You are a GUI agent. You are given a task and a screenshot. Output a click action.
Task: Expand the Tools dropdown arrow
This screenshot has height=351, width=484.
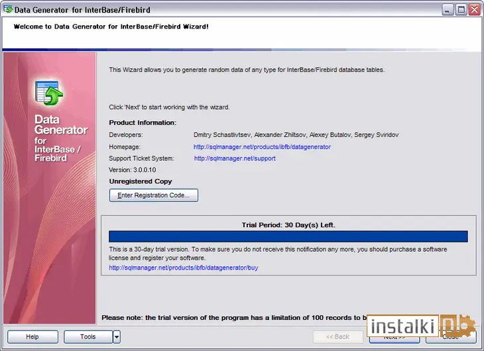[x=117, y=336]
